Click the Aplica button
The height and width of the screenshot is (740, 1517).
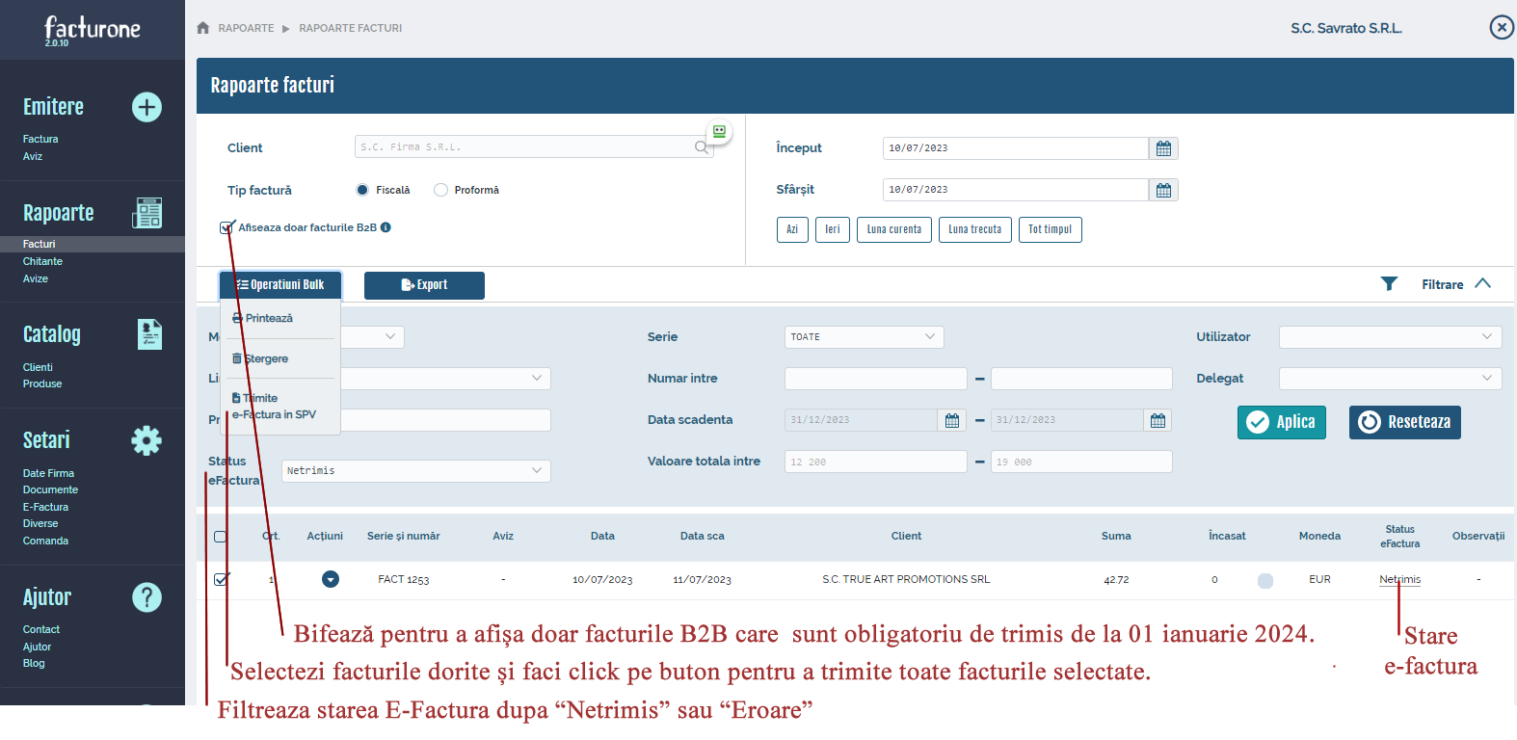1282,422
